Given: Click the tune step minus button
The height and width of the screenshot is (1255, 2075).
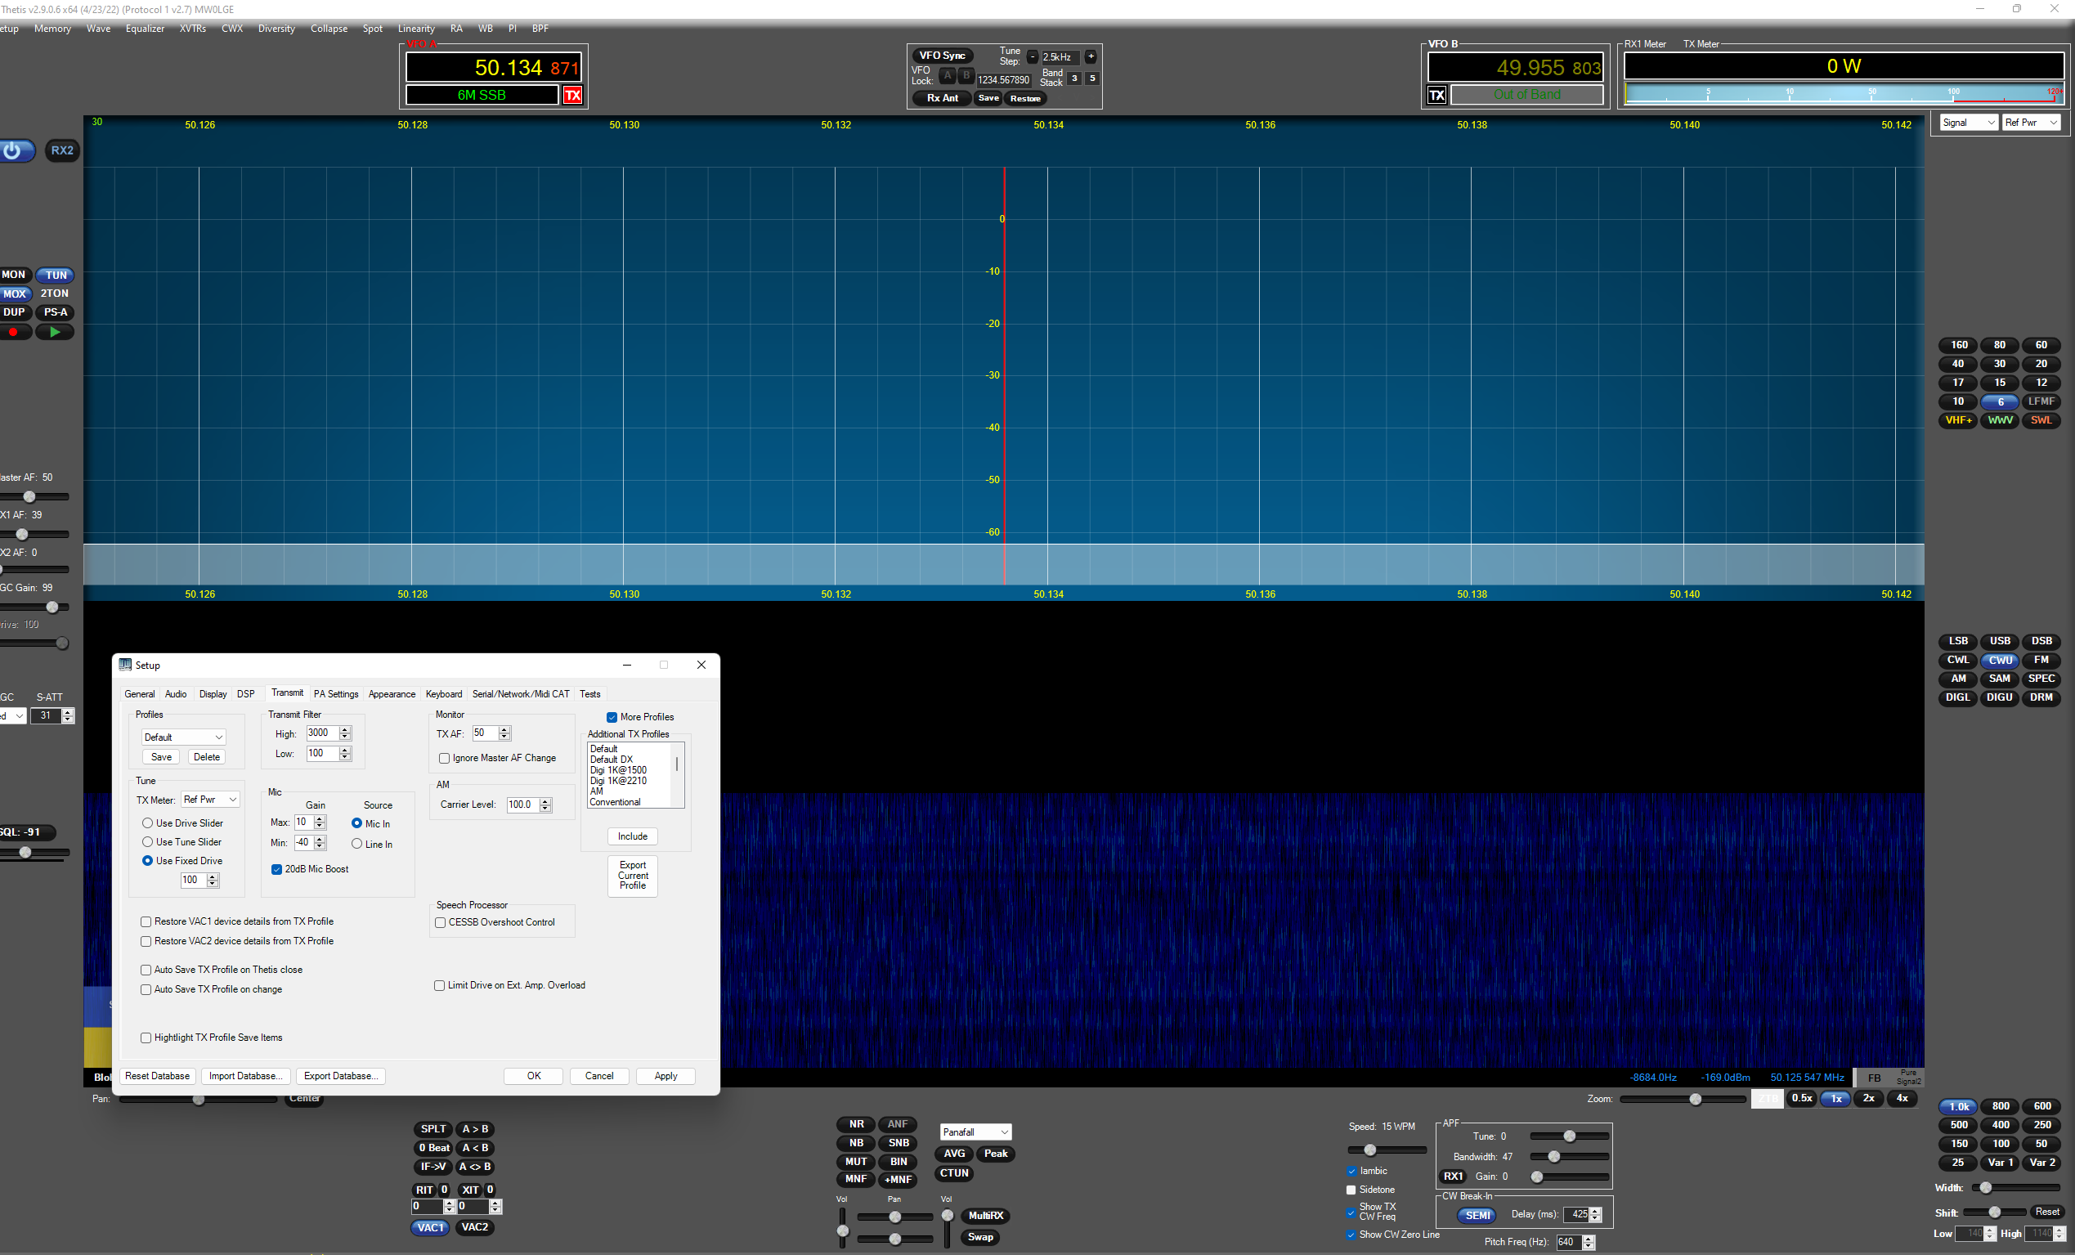Looking at the screenshot, I should pos(1033,56).
